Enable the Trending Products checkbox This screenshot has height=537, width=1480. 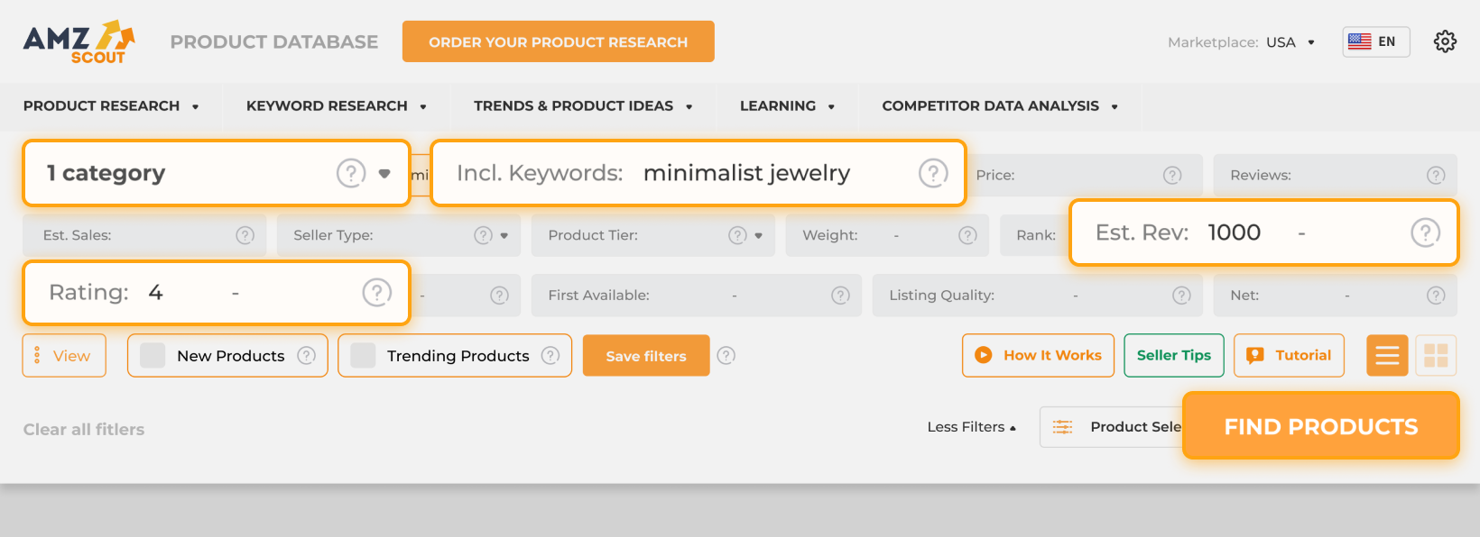pos(362,355)
